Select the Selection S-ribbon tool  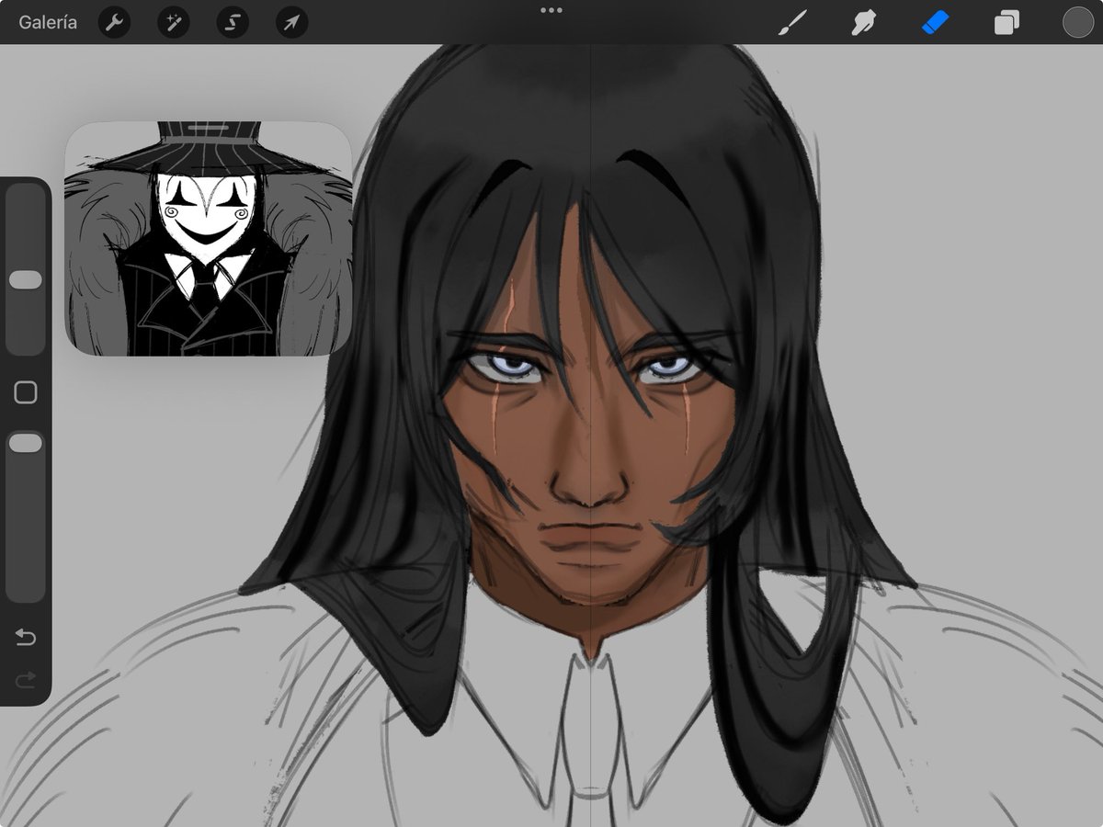tap(233, 22)
